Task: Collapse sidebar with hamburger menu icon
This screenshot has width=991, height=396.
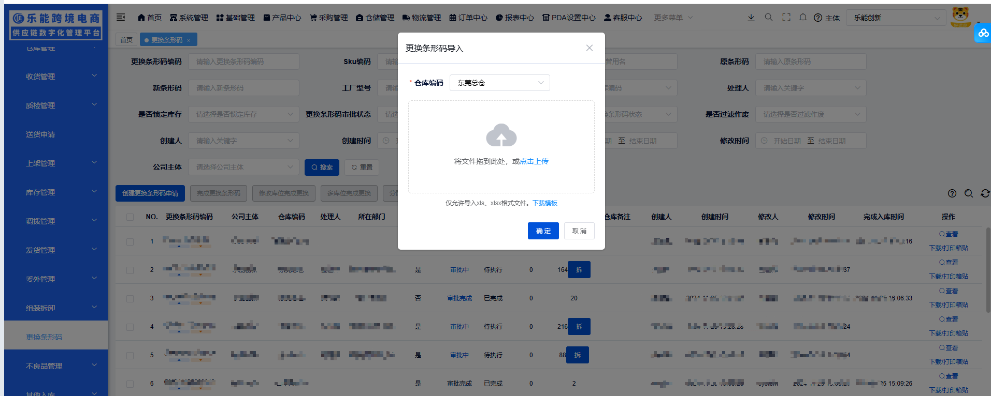Action: tap(121, 17)
